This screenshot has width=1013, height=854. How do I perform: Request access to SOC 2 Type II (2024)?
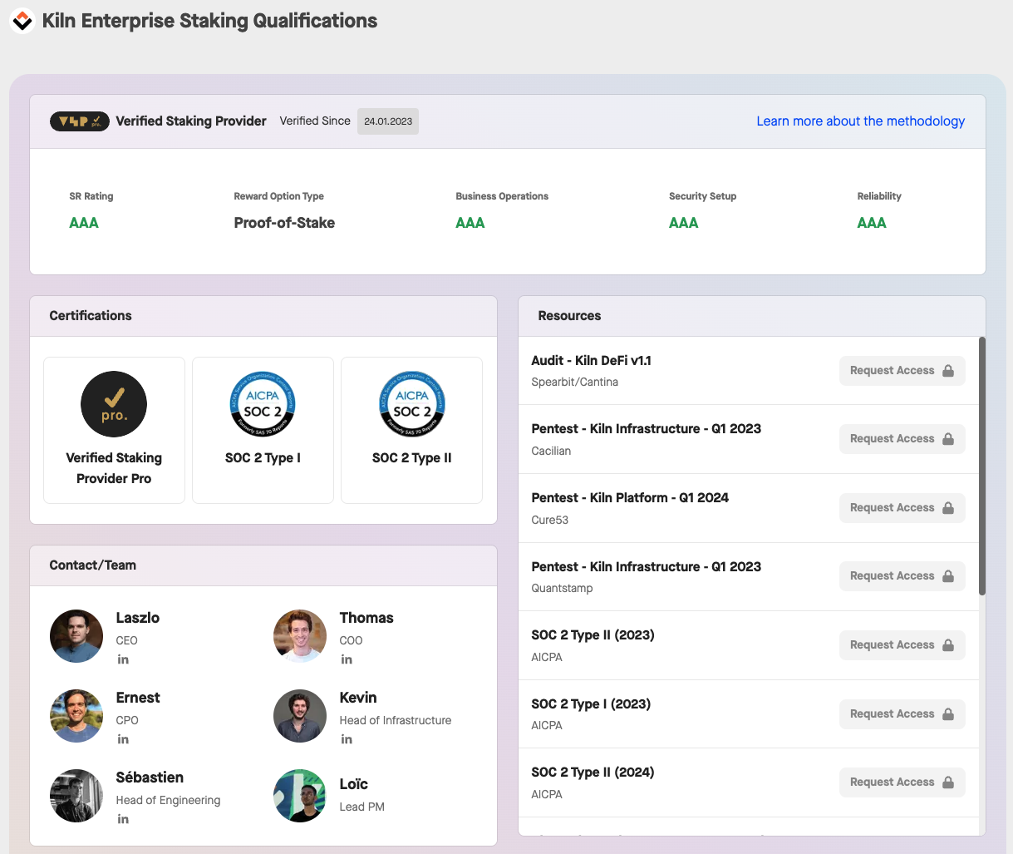(902, 782)
